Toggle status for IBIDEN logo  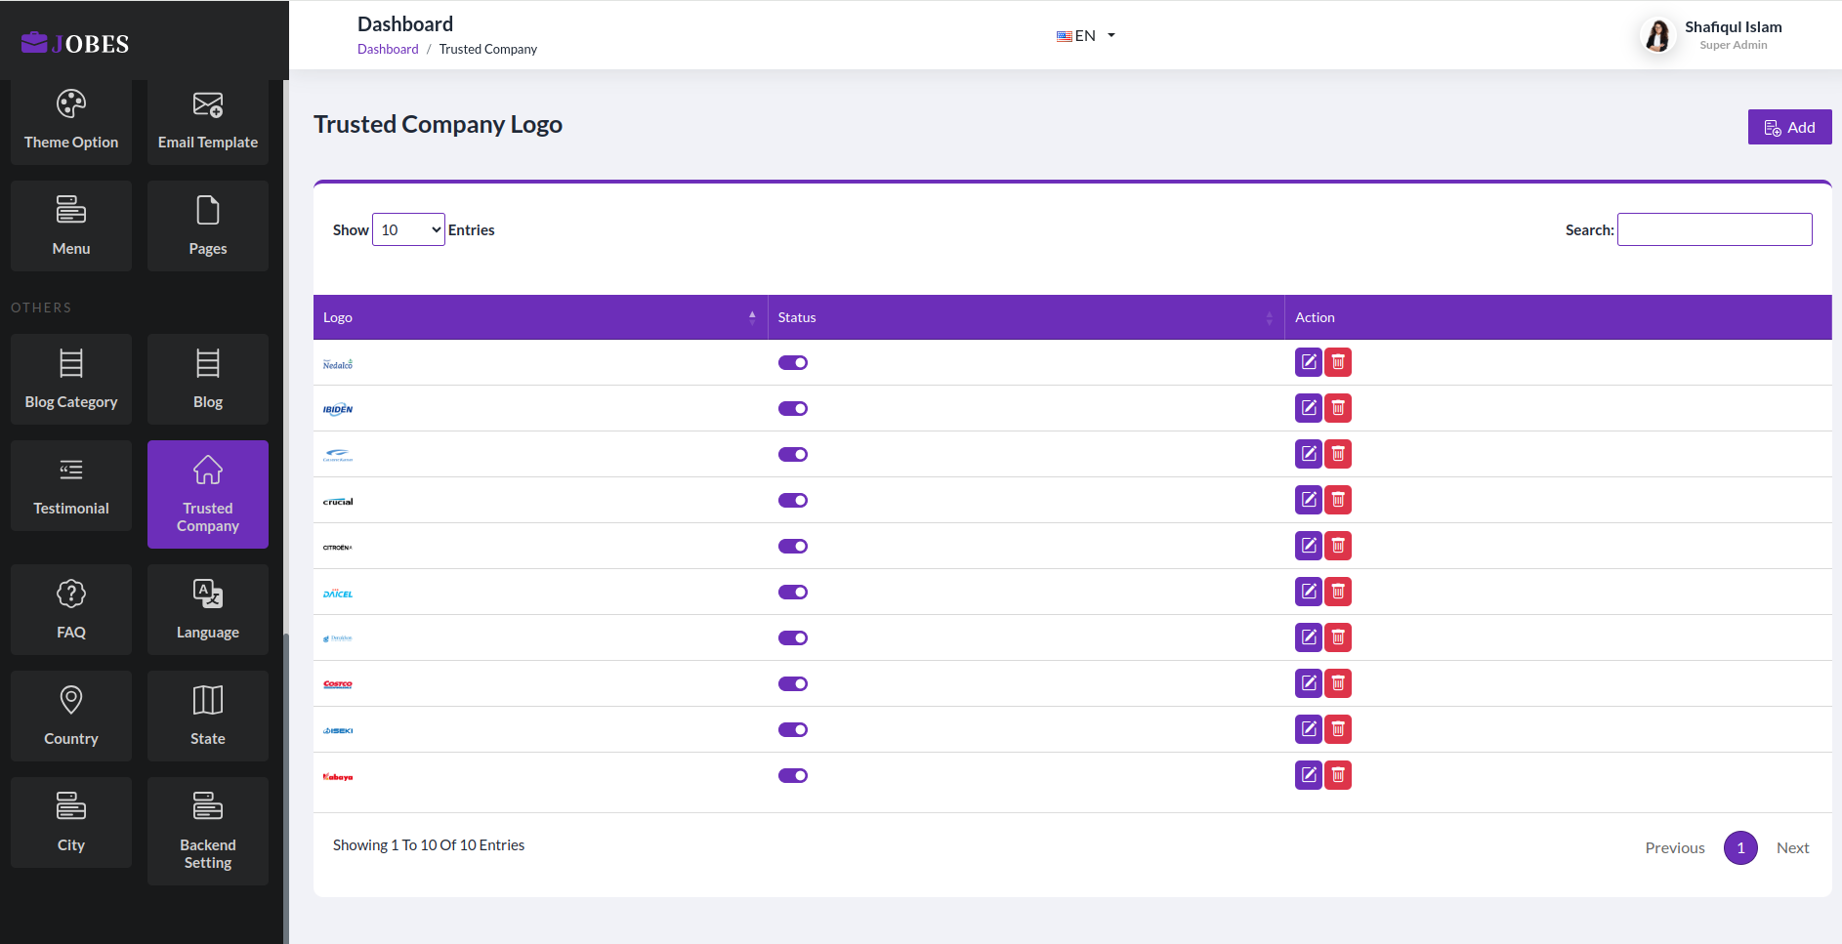coord(793,409)
